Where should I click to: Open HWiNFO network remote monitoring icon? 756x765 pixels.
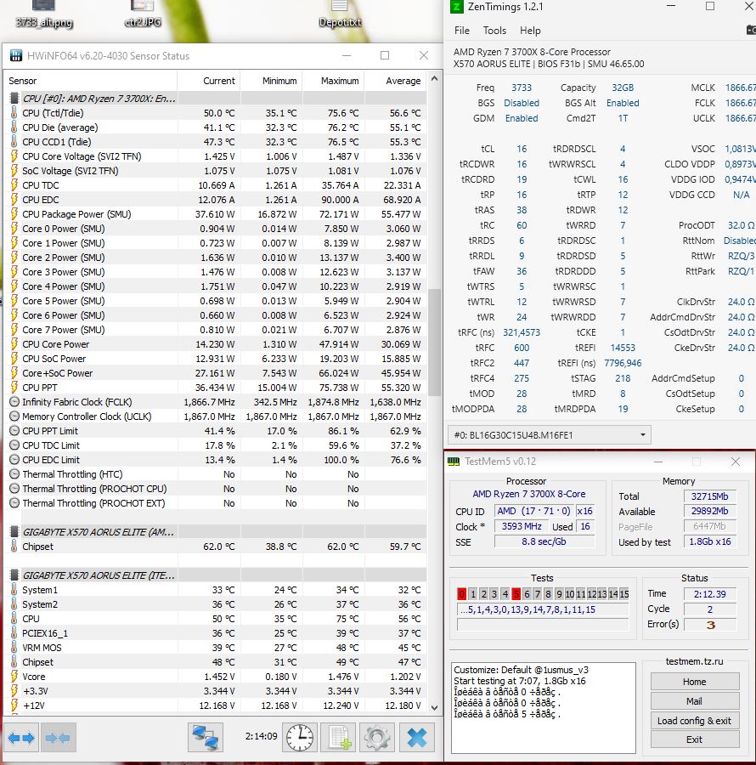pos(206,738)
